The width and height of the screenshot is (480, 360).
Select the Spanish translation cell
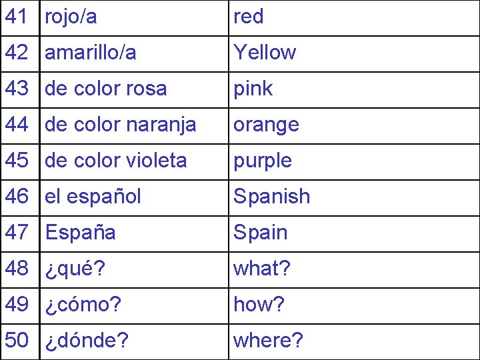354,198
